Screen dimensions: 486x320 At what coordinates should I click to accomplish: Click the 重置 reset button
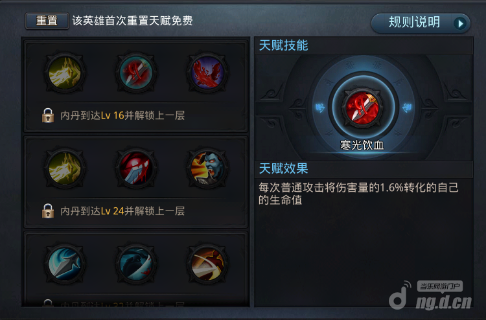(x=47, y=21)
